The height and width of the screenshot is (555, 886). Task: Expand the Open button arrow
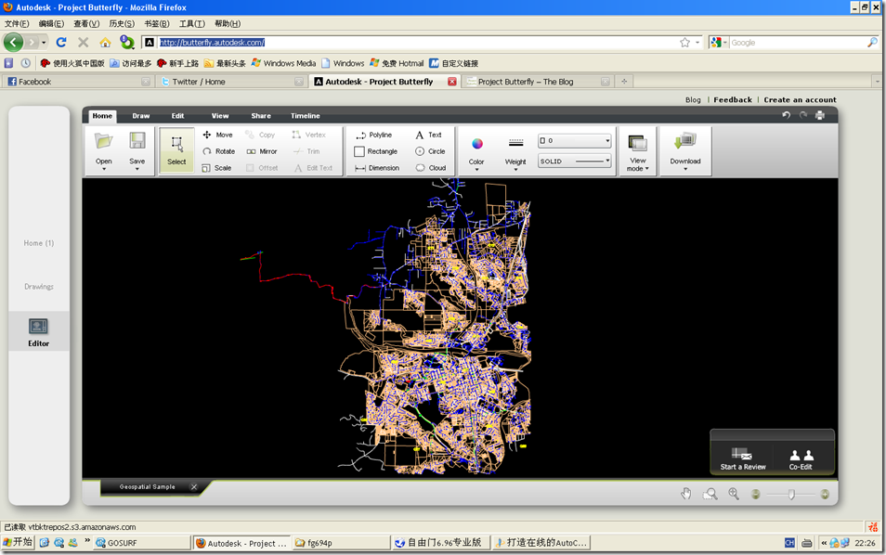tap(103, 169)
